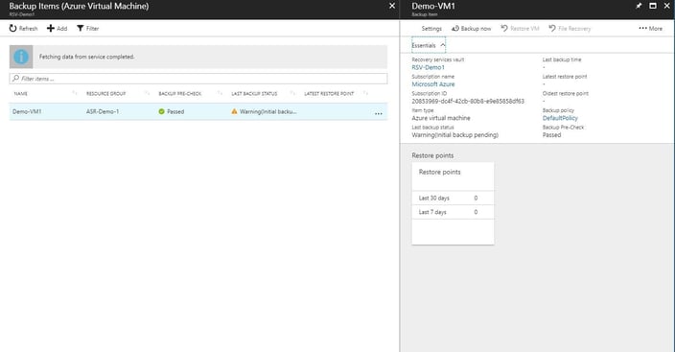Click the green Passed check icon
675x352 pixels.
[161, 111]
